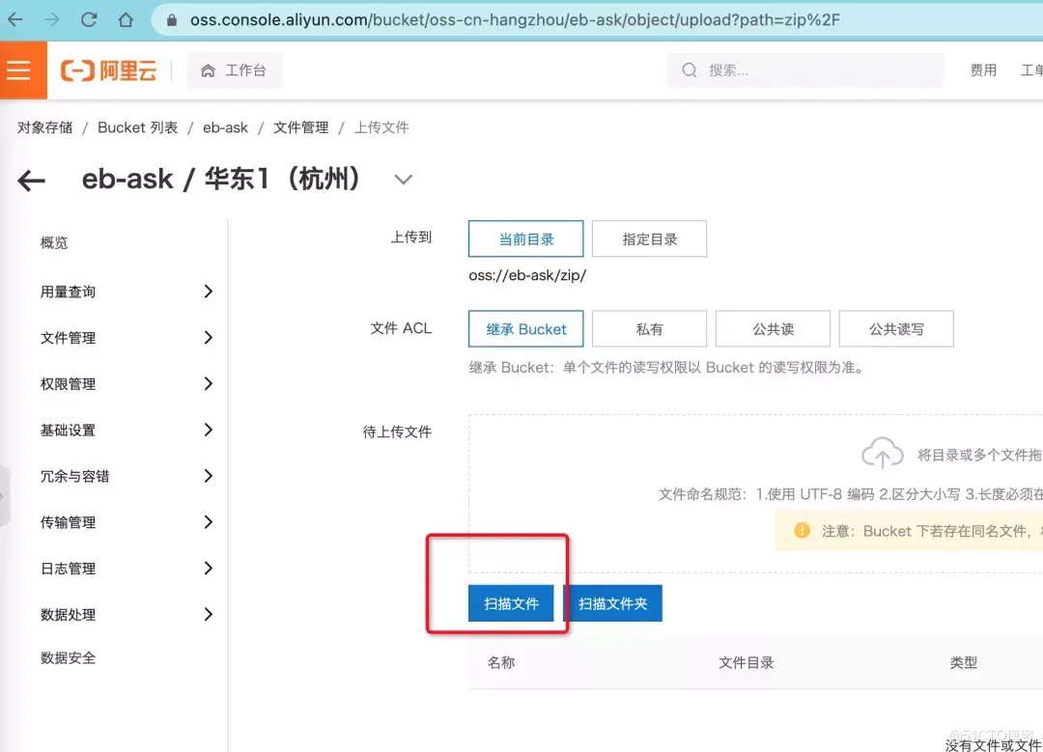Choose 私有 file ACL

click(x=649, y=328)
